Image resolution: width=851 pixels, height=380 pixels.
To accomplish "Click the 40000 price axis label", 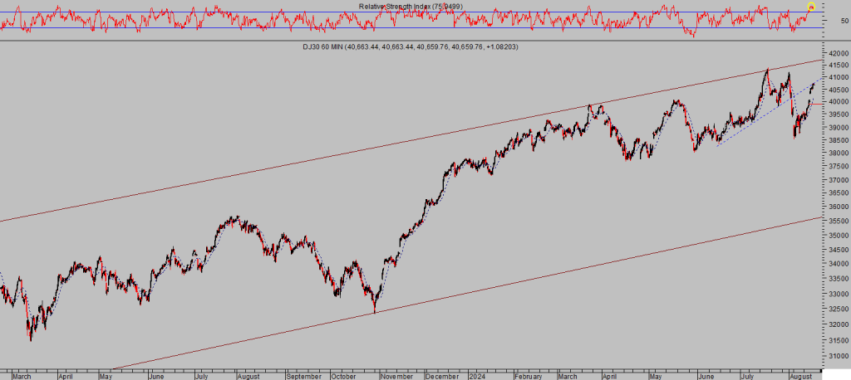I will pos(838,102).
